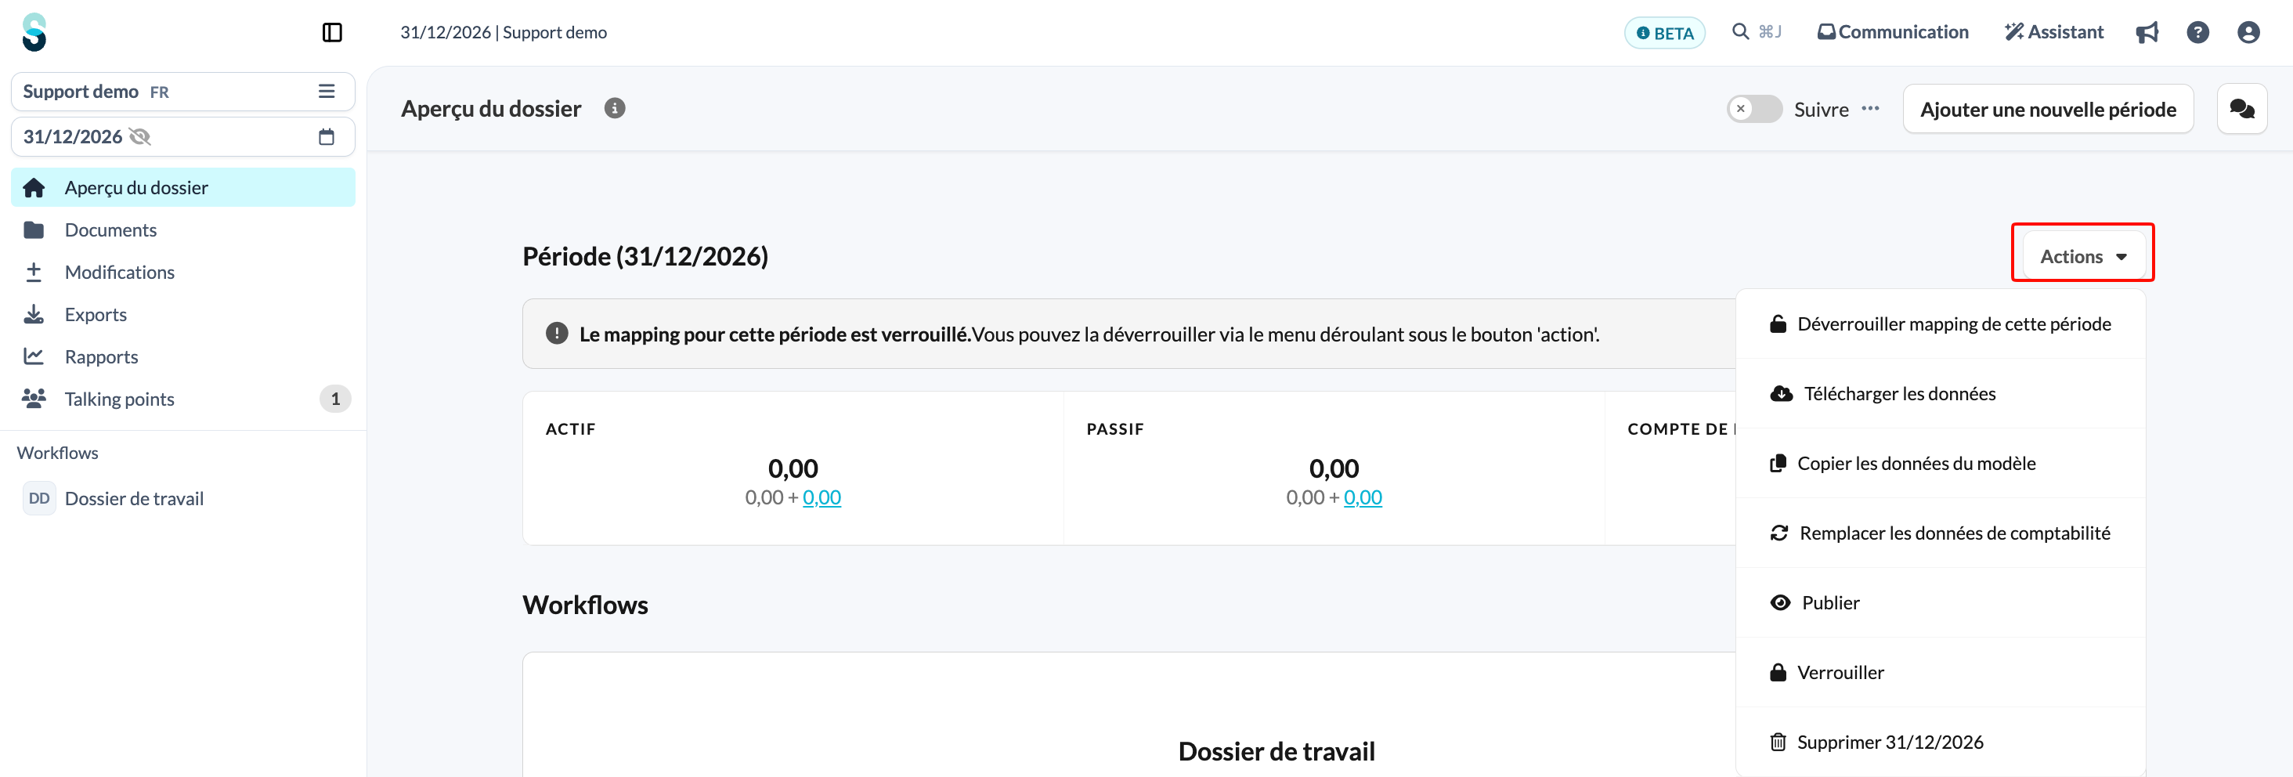Open Dossier de travail workflow in sidebar
The height and width of the screenshot is (777, 2293).
click(133, 498)
